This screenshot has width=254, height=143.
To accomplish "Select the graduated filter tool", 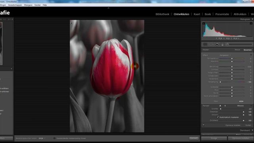I will [x=222, y=44].
